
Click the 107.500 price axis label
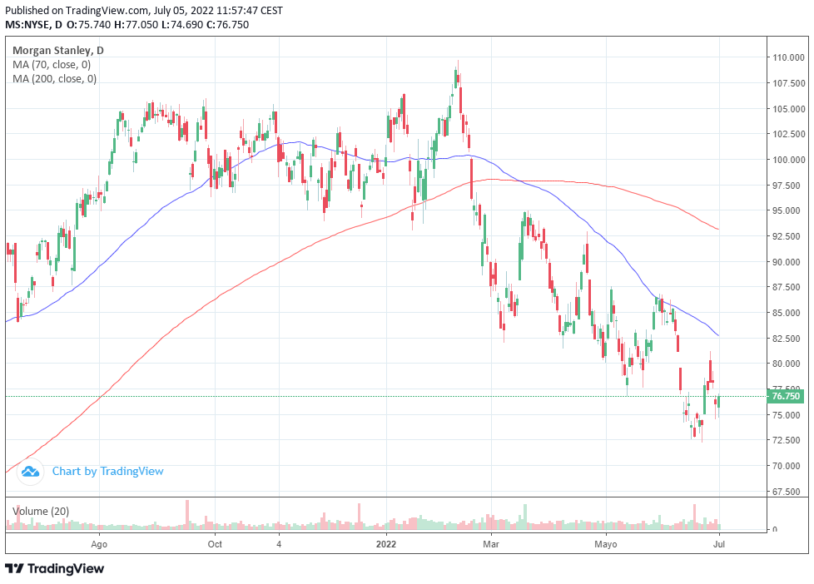tap(788, 83)
